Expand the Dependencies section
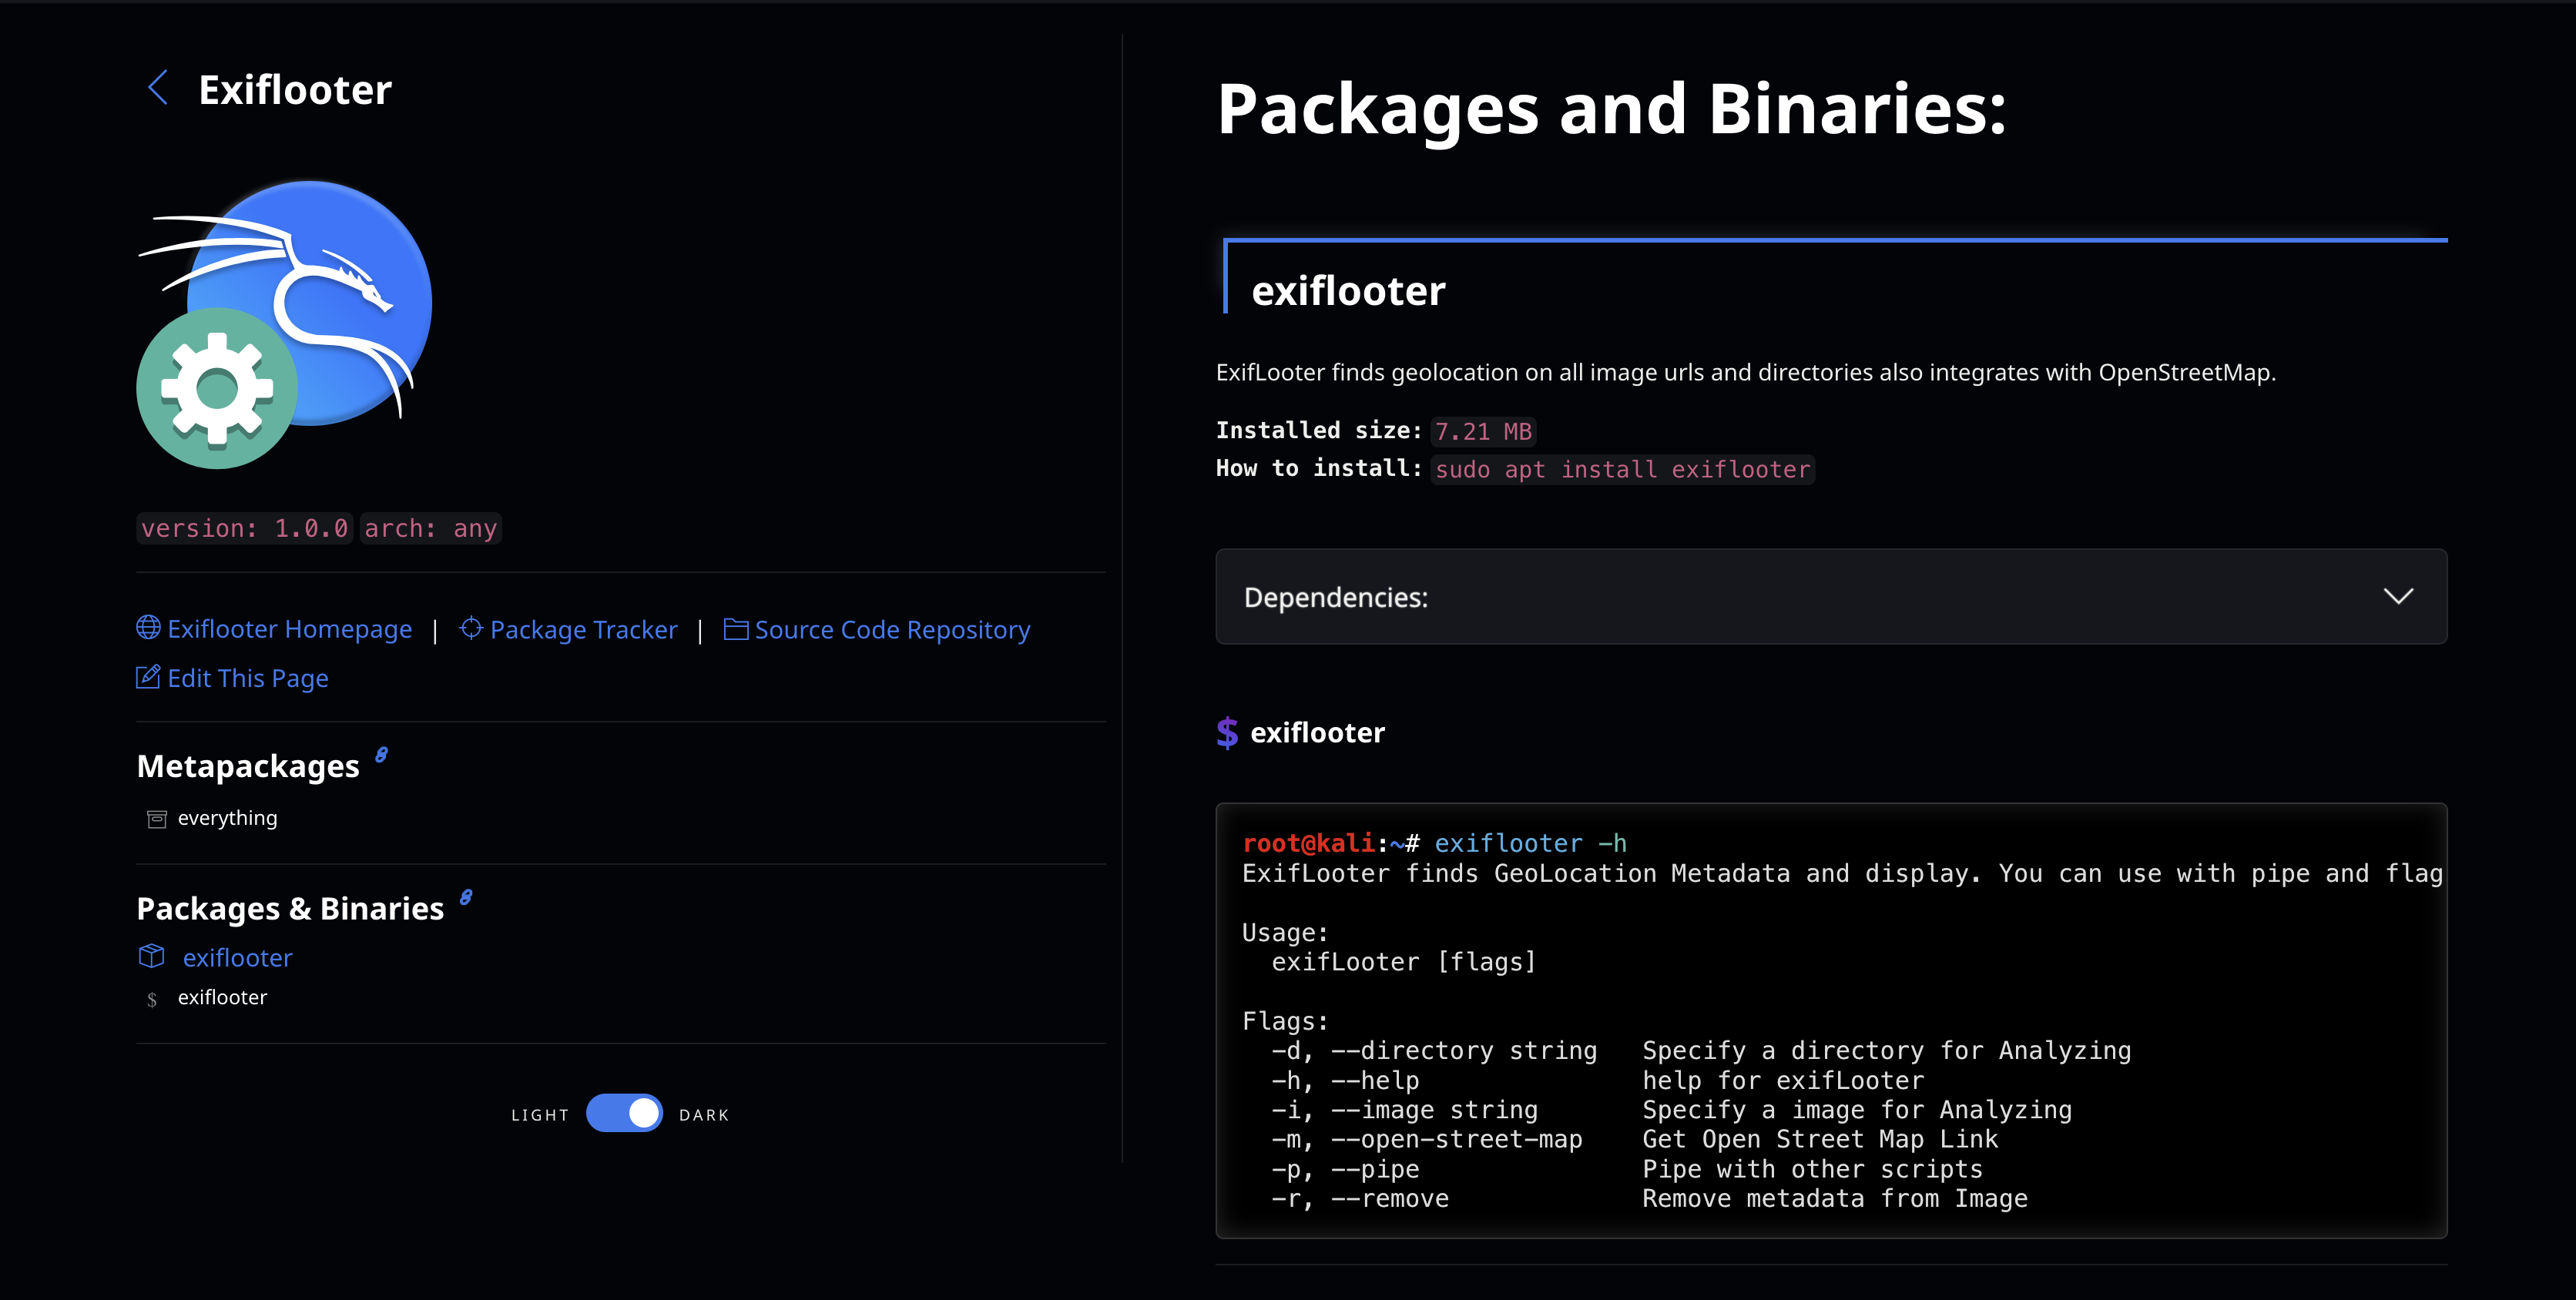Viewport: 2576px width, 1300px height. pyautogui.click(x=1831, y=596)
